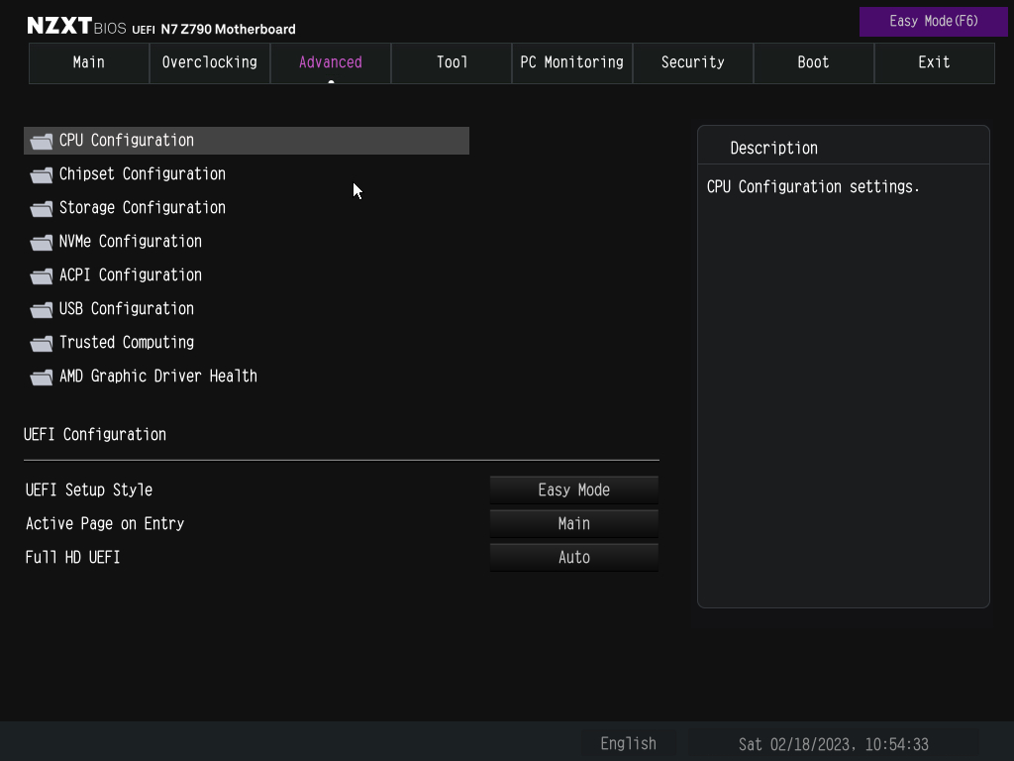Open the Boot menu entry

pos(813,62)
